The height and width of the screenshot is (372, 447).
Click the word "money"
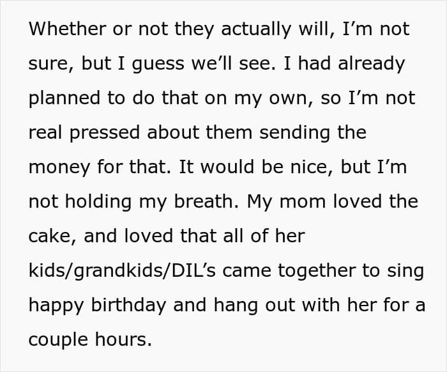click(57, 167)
